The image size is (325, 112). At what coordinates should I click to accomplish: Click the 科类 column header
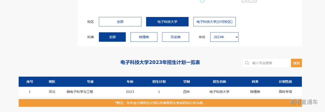255,82
